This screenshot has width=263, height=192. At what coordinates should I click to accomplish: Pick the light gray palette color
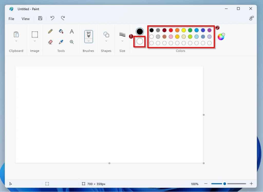158,36
